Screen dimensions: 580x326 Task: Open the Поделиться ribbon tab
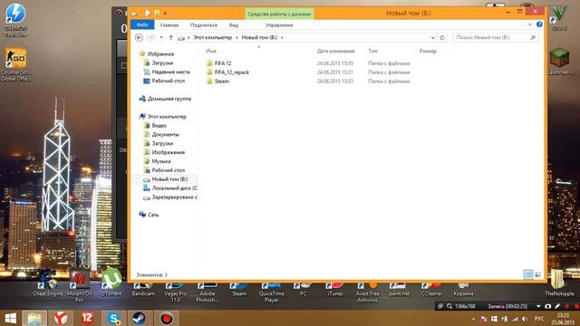[204, 25]
